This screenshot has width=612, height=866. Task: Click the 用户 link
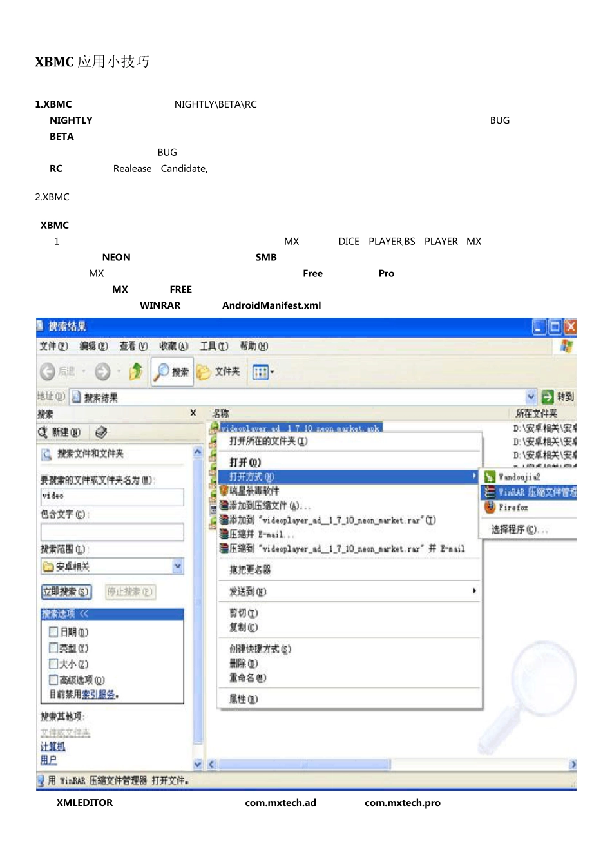(49, 760)
